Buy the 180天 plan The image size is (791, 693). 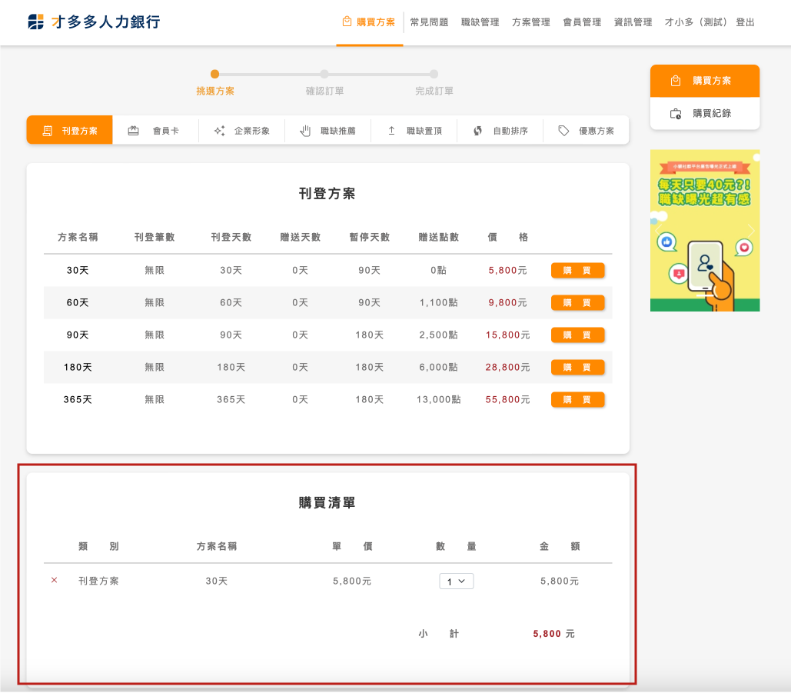[577, 368]
